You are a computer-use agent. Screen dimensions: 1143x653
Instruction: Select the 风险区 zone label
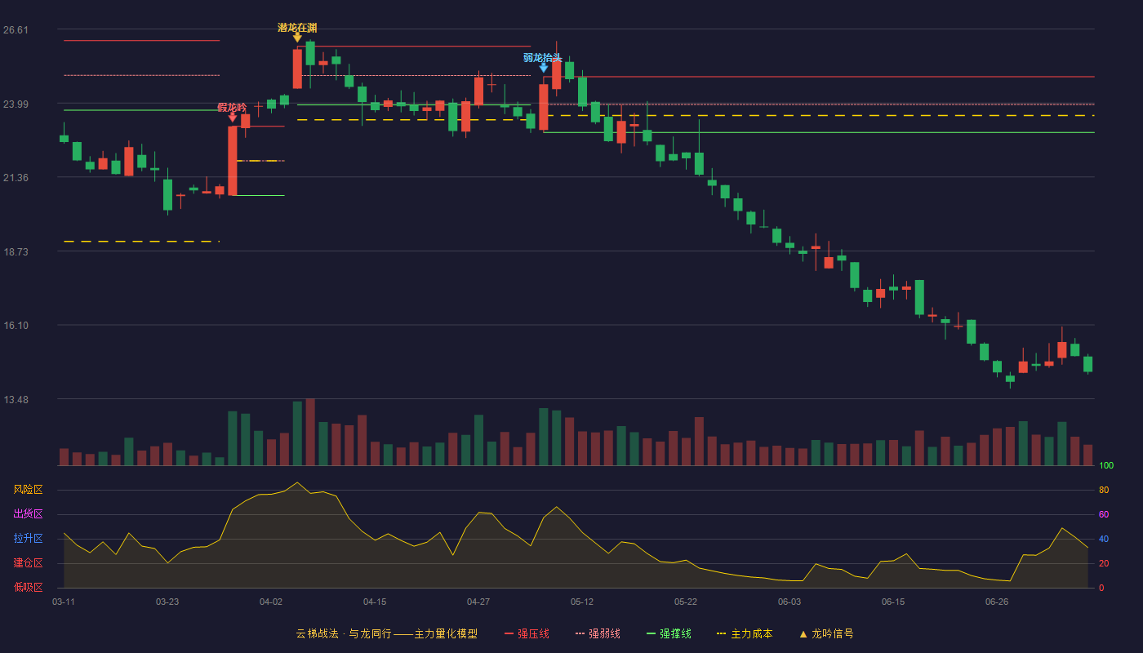[x=28, y=490]
